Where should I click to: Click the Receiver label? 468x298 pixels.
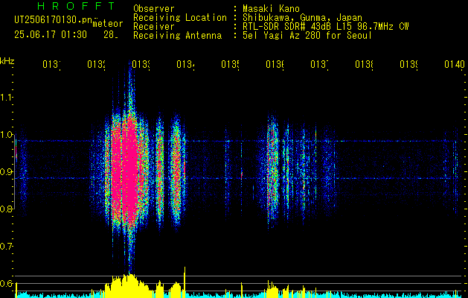[154, 27]
